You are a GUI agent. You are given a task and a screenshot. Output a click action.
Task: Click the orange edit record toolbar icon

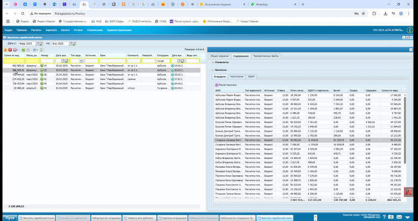[5, 50]
